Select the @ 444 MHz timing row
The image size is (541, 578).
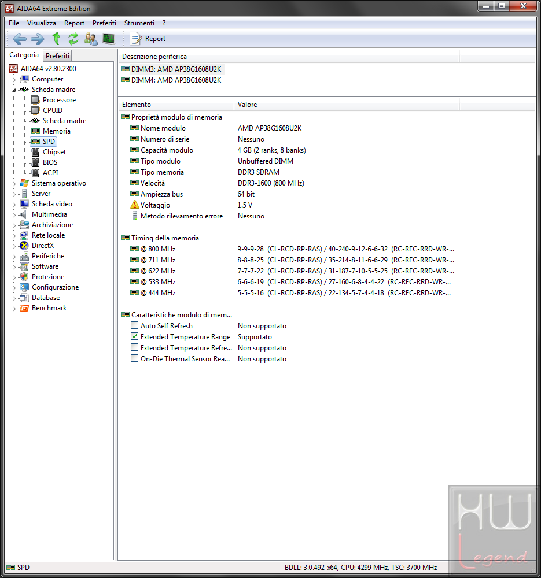(290, 292)
